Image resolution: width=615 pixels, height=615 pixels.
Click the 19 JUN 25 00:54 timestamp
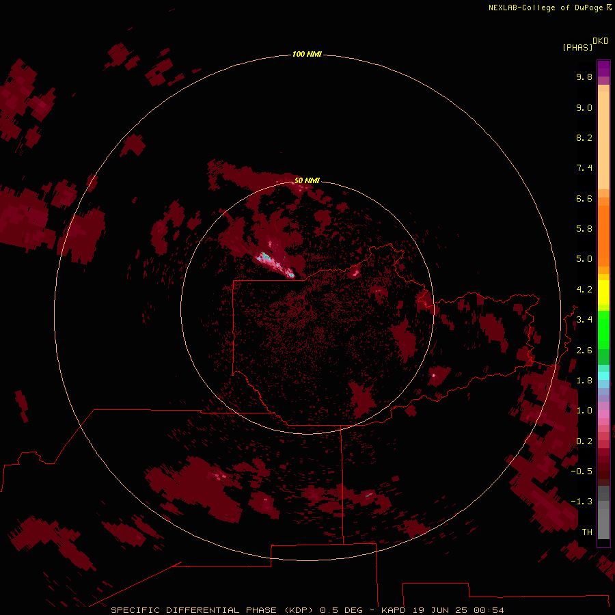coord(458,610)
